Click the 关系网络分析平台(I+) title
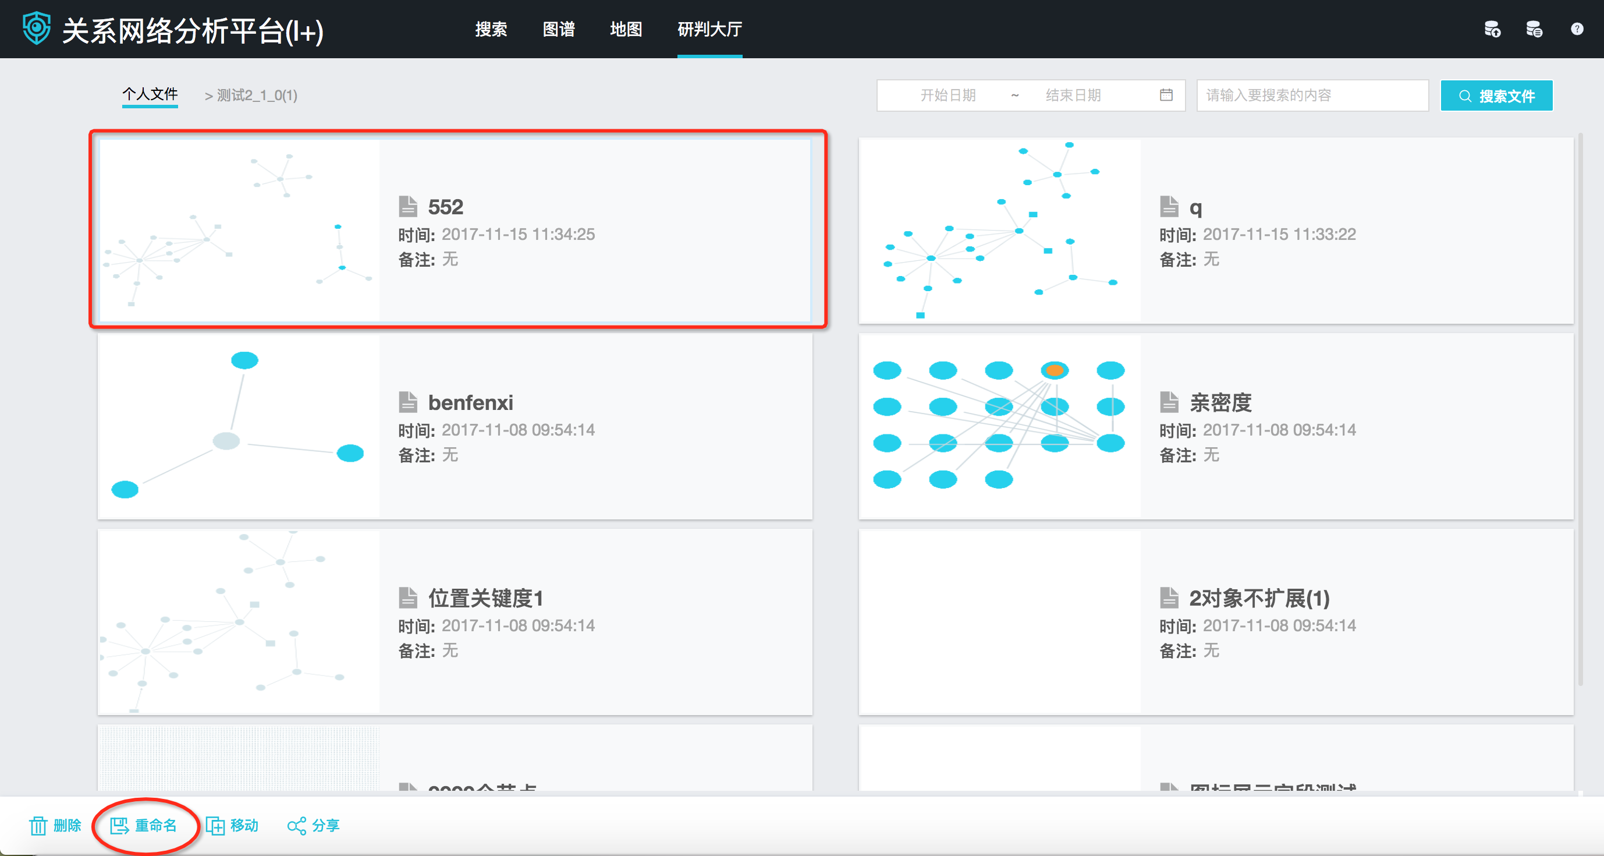The image size is (1604, 856). [x=193, y=30]
